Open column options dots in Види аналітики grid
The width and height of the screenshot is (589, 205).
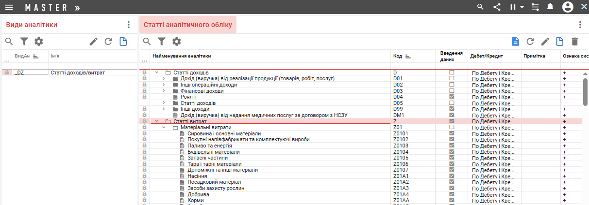click(7, 61)
